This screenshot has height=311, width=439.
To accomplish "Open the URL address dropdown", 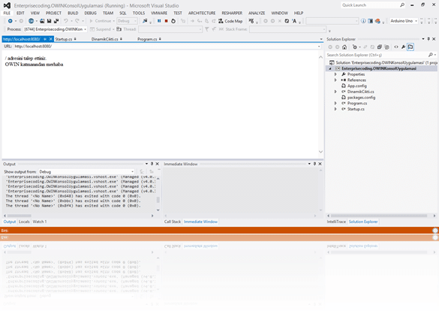I will coord(319,47).
